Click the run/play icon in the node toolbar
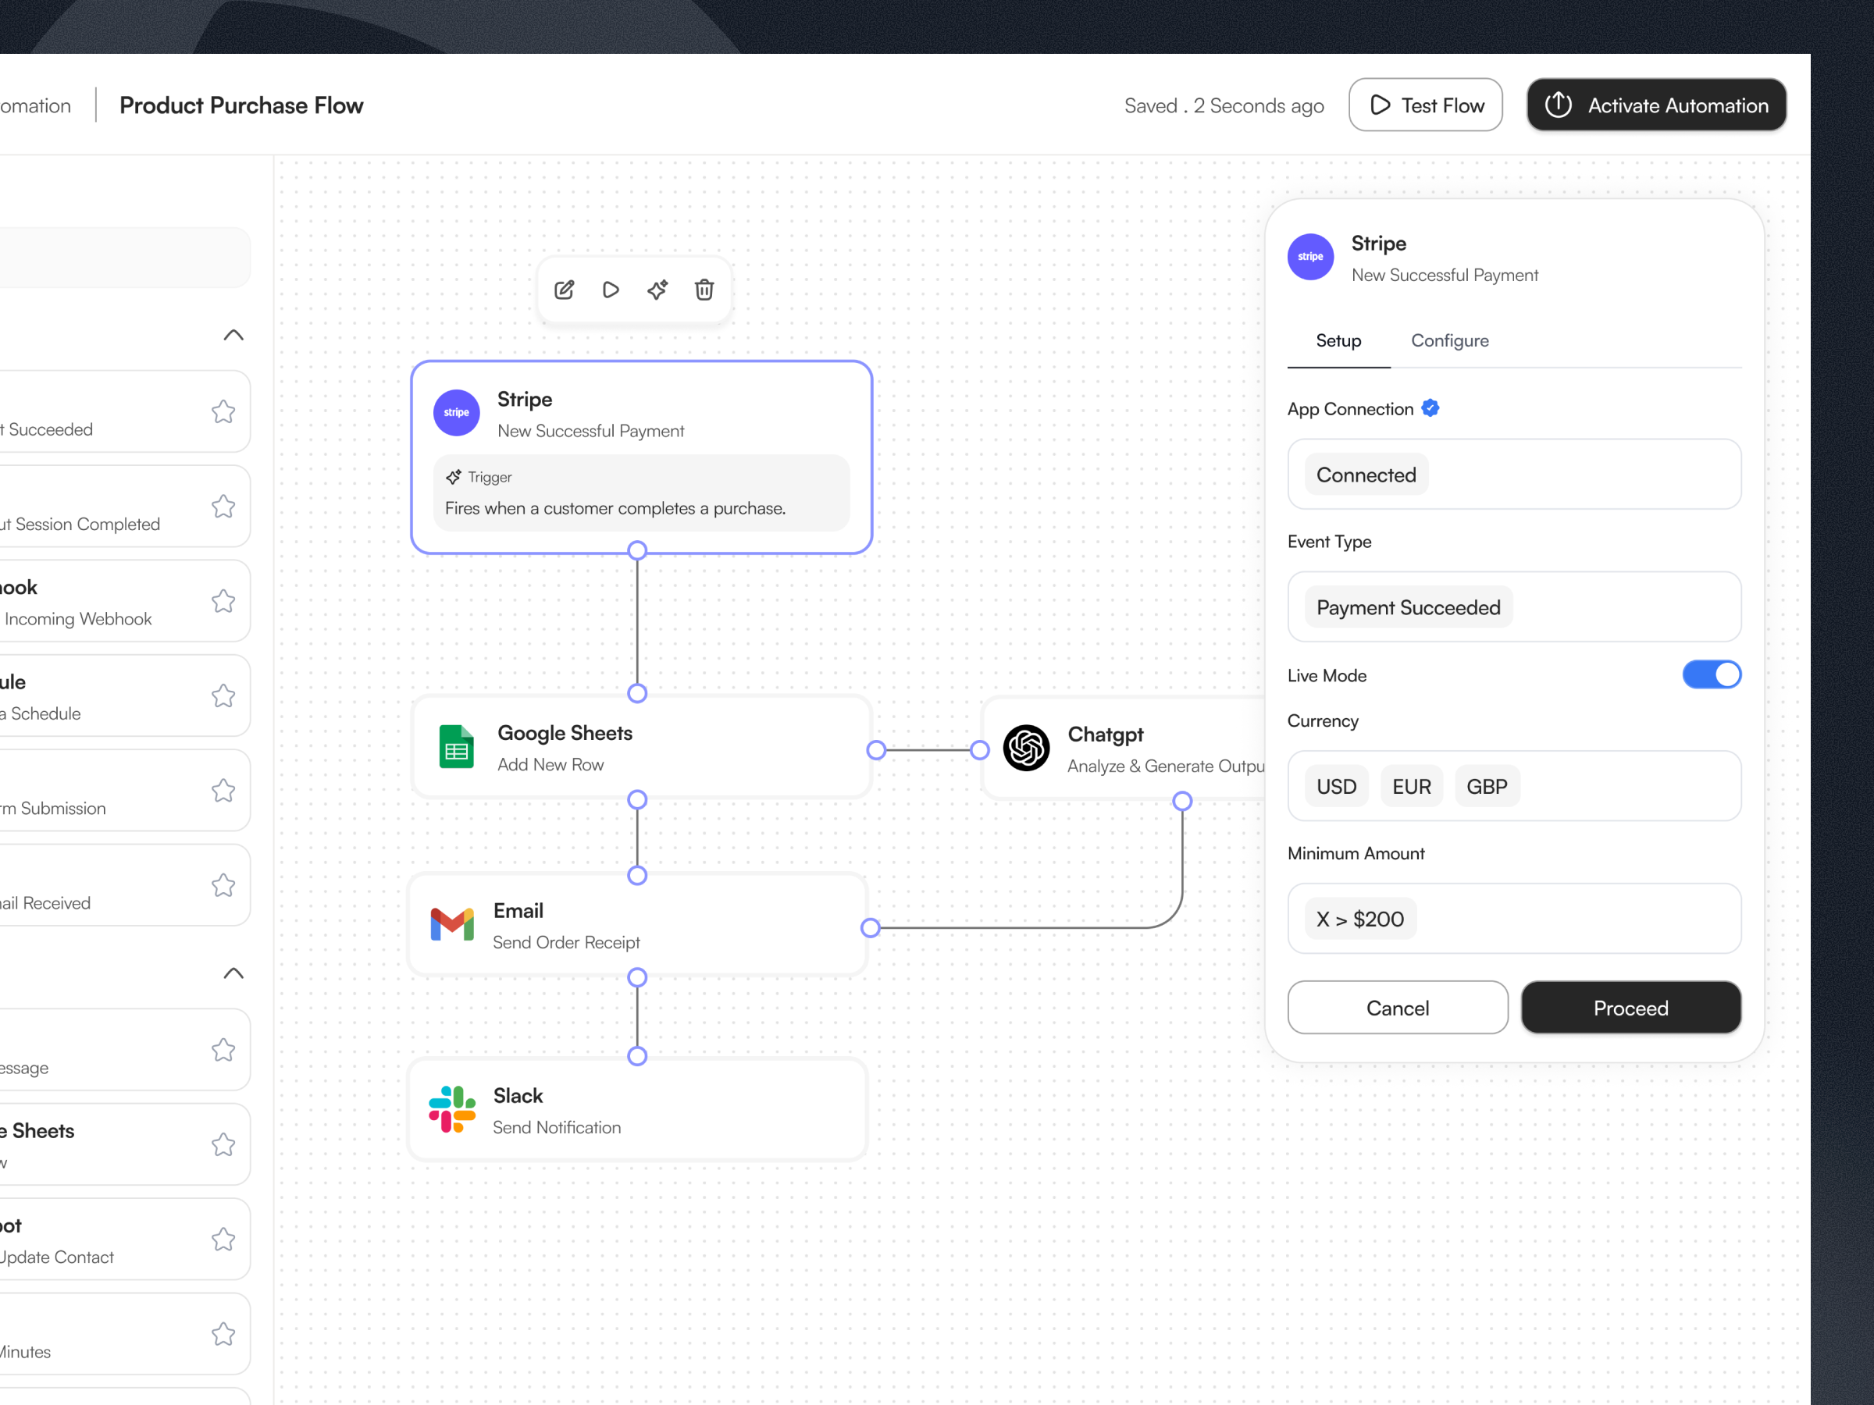Image resolution: width=1874 pixels, height=1405 pixels. 611,290
